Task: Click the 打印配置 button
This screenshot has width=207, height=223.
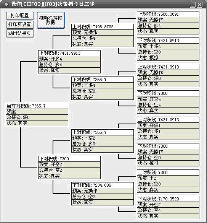Action: pyautogui.click(x=20, y=16)
